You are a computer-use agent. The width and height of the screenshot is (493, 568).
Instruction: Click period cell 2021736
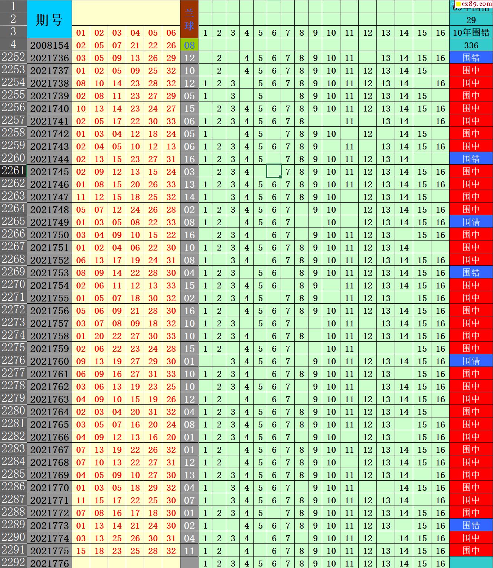pos(49,58)
